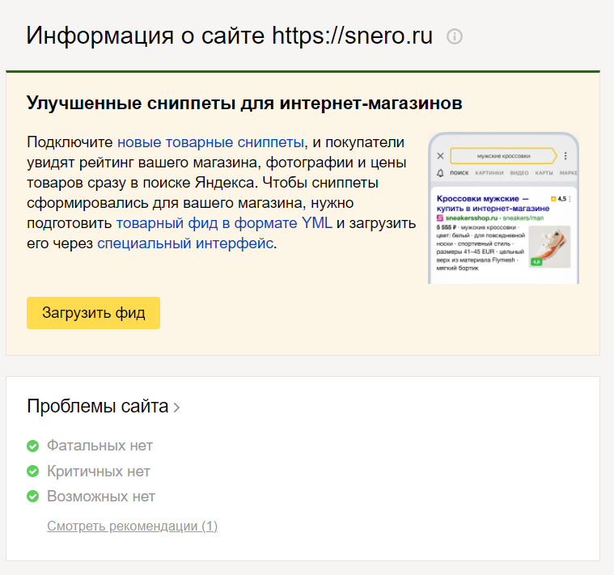
Task: Click the yellow 4,5 rating badge icon
Action: pos(553,198)
